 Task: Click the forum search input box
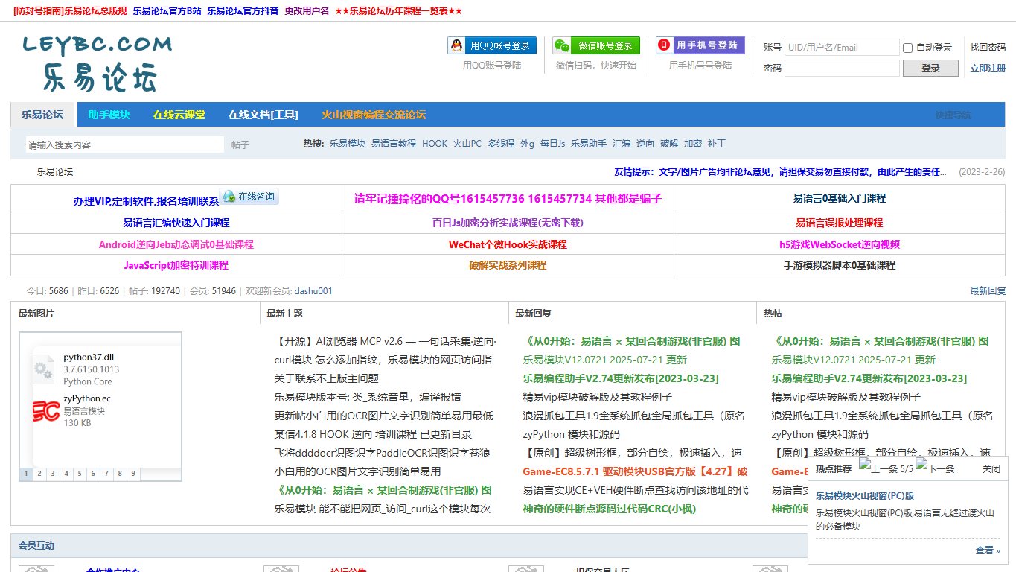click(x=125, y=144)
